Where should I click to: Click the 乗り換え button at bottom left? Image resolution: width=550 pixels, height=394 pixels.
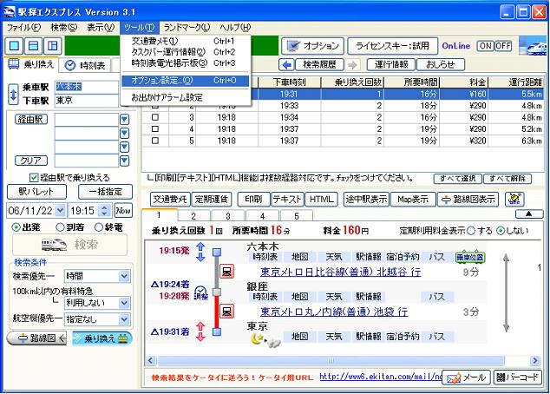102,338
